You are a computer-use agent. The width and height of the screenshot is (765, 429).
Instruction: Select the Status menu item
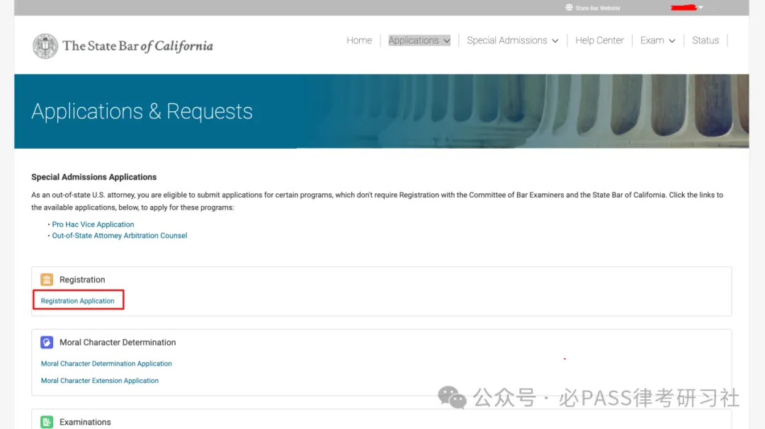705,40
